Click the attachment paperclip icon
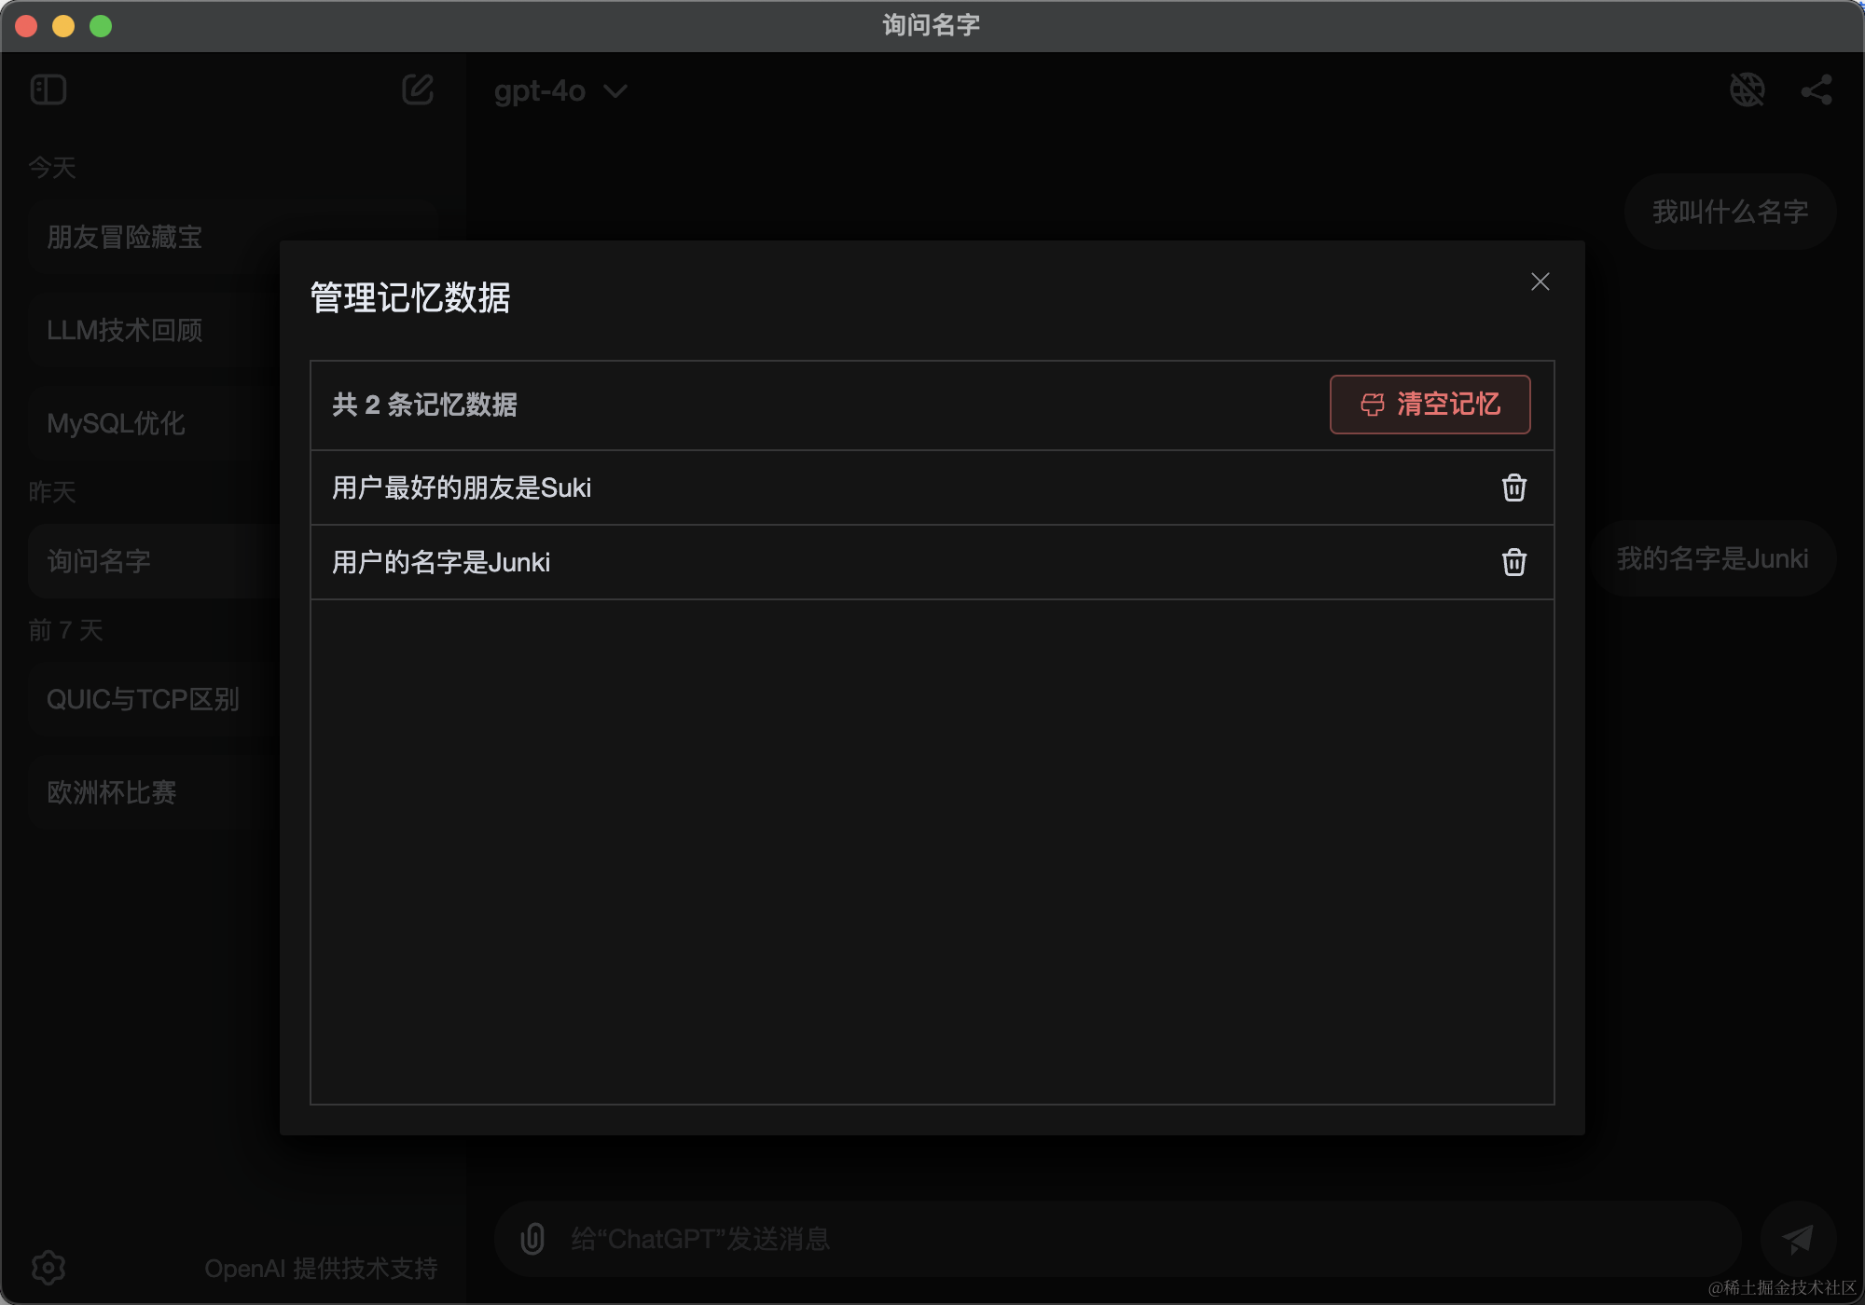 click(x=532, y=1239)
